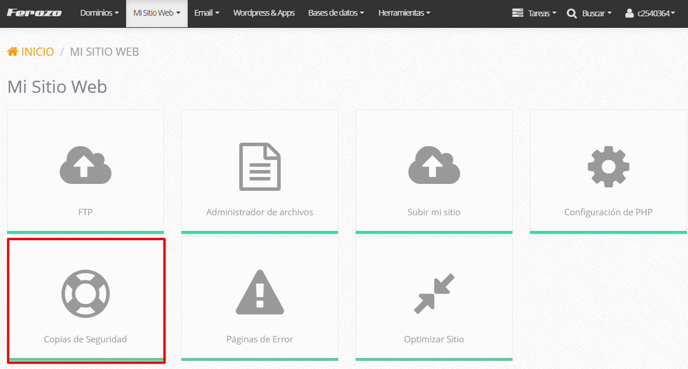Click the Optimizar Sitio label
The height and width of the screenshot is (369, 688).
[x=434, y=339]
